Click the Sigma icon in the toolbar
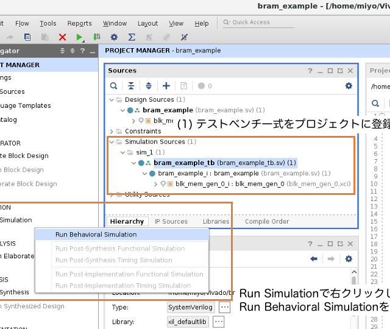The height and width of the screenshot is (329, 390). click(x=131, y=37)
